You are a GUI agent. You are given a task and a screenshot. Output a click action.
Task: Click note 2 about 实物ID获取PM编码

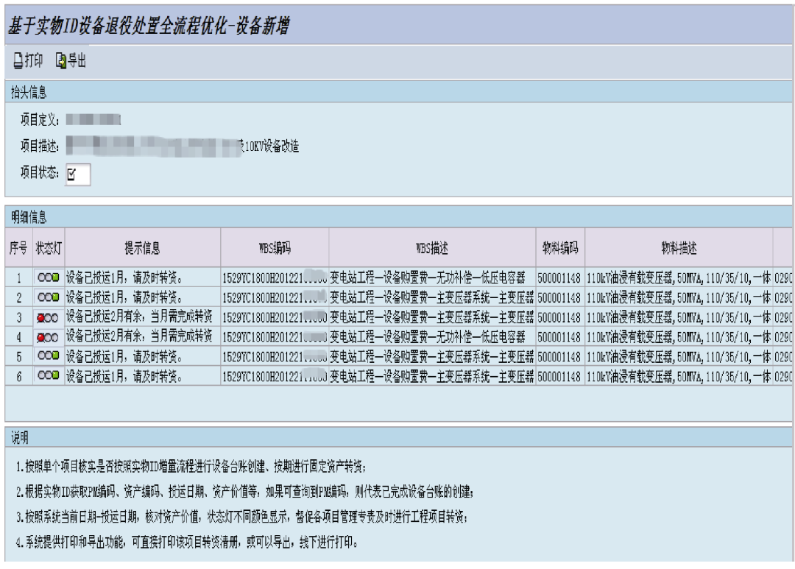tap(244, 492)
